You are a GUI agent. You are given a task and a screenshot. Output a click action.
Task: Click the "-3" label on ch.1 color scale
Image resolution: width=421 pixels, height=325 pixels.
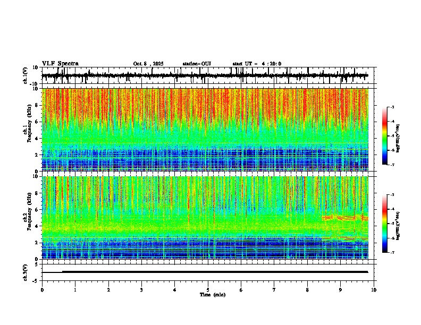(x=392, y=107)
